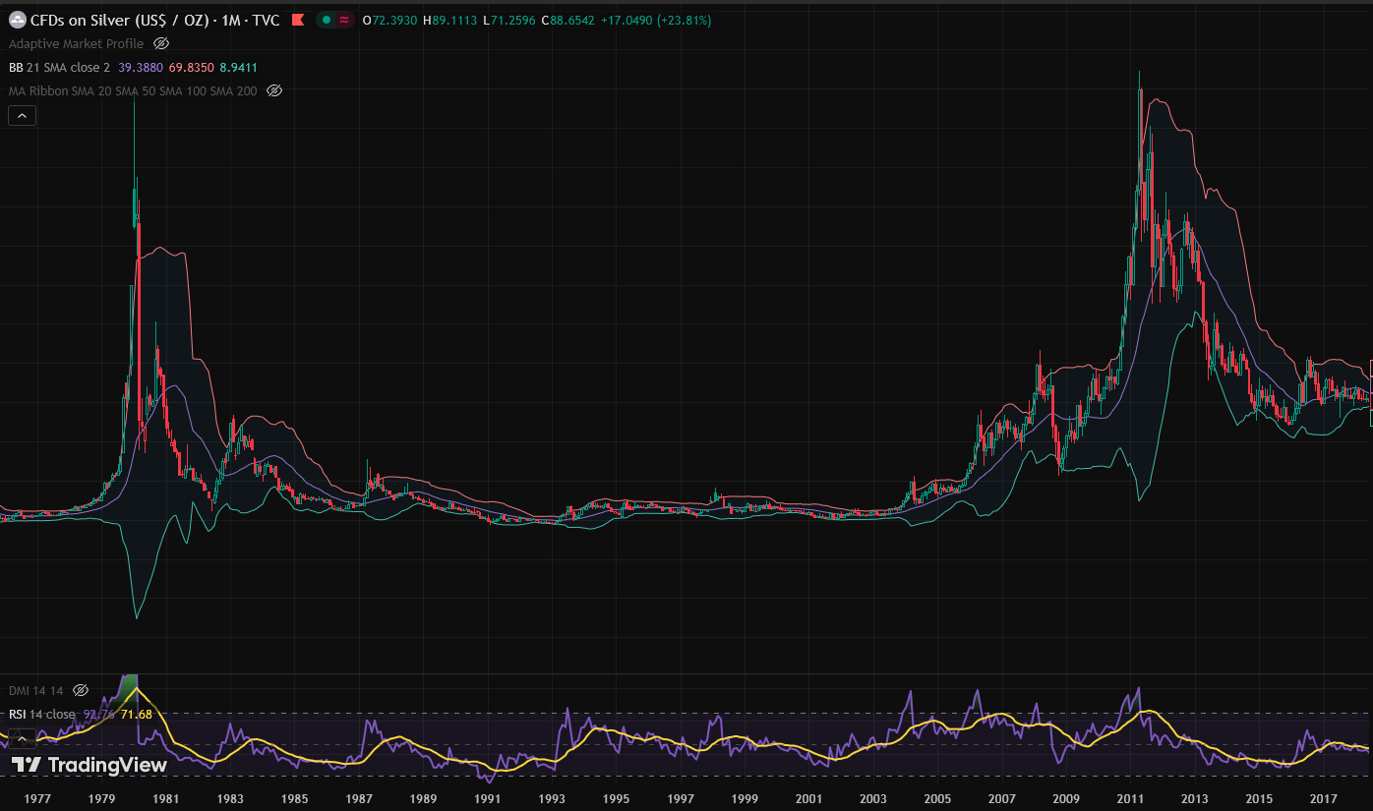This screenshot has width=1373, height=811.
Task: Click the 2009 label on time axis
Action: point(1066,798)
